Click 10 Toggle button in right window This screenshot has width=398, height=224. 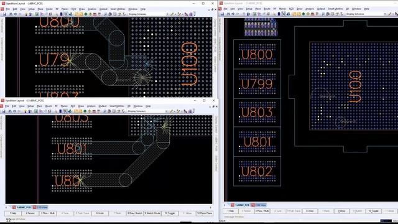point(373,211)
